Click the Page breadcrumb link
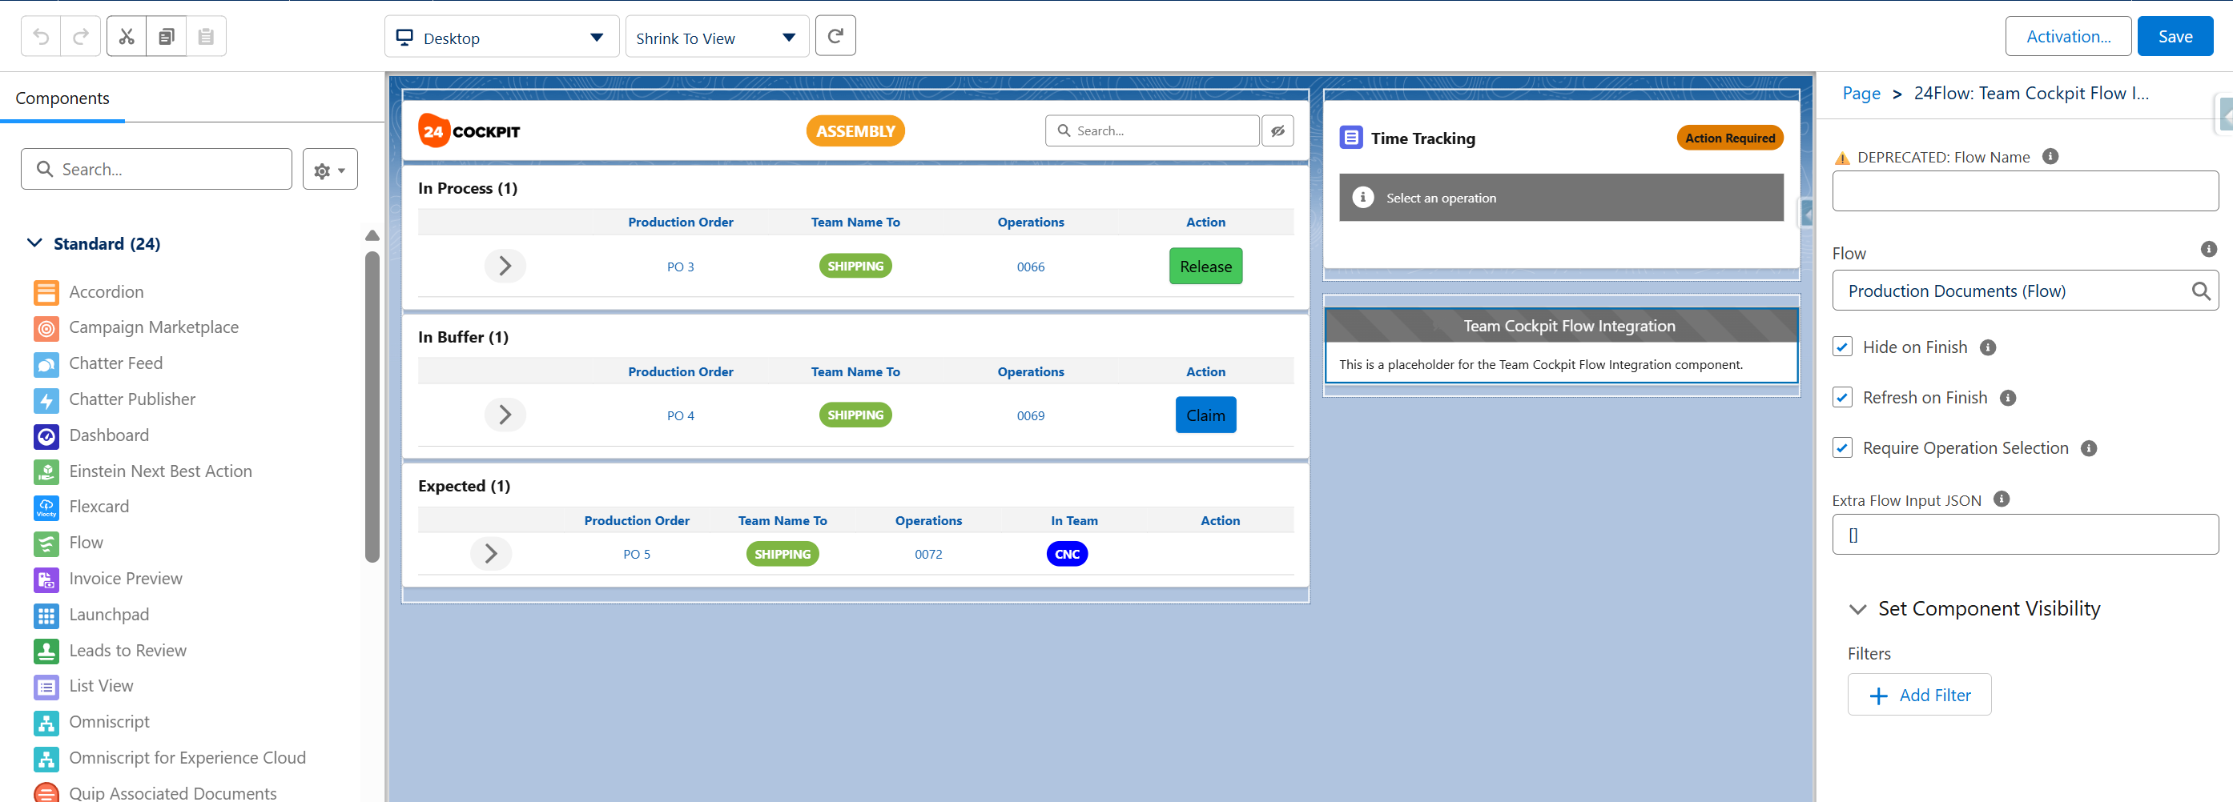This screenshot has width=2233, height=802. pos(1861,93)
